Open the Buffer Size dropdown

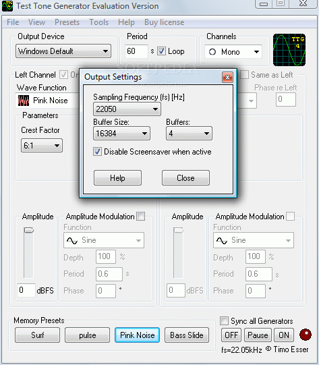click(121, 134)
